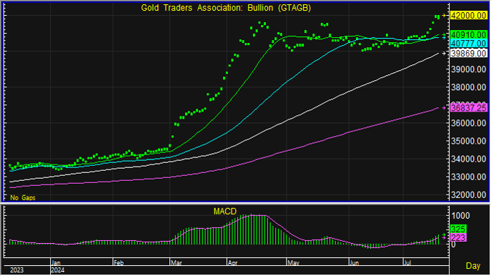Click the 2024 year label

(58, 270)
